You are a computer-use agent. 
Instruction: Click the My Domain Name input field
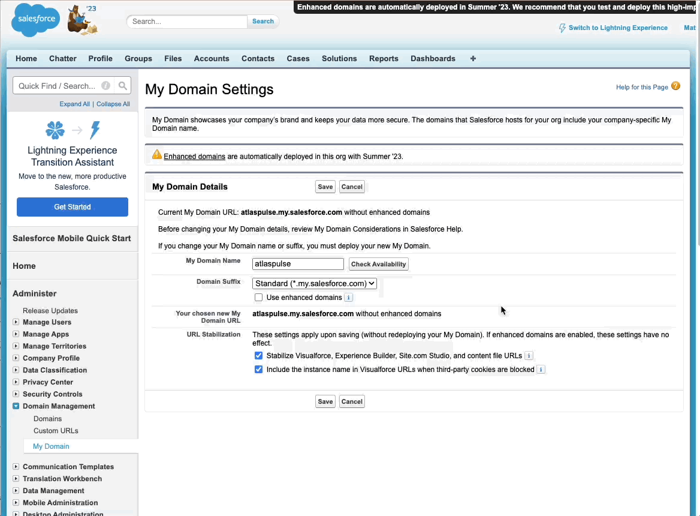tap(298, 264)
